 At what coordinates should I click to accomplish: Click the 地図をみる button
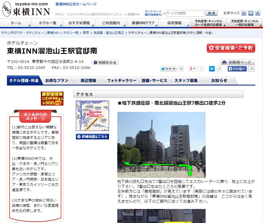[x=105, y=62]
